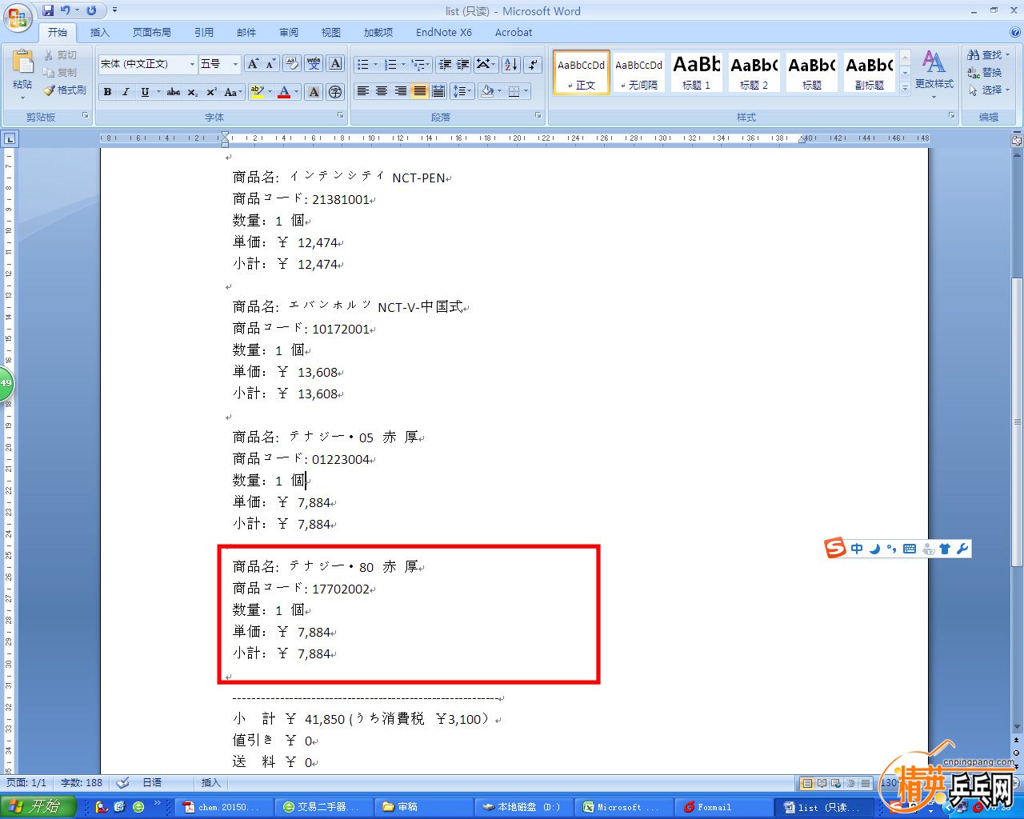Image resolution: width=1024 pixels, height=819 pixels.
Task: Toggle strikethrough formatting
Action: point(174,92)
